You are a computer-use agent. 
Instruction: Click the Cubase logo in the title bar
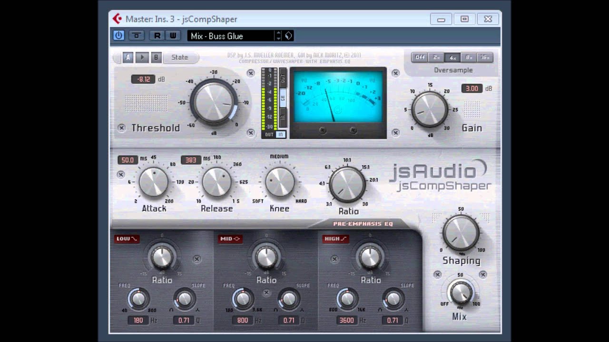[x=117, y=19]
